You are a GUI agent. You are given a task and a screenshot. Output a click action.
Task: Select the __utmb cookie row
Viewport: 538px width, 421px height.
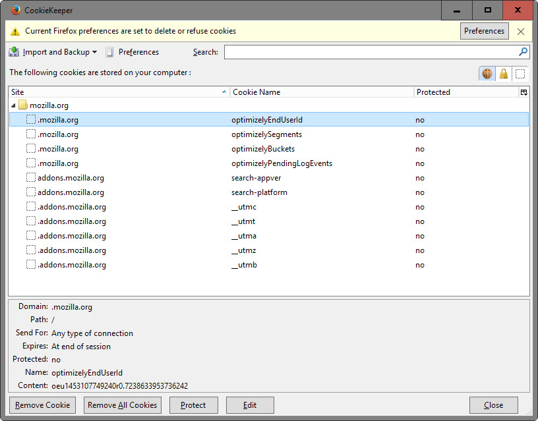(269, 265)
